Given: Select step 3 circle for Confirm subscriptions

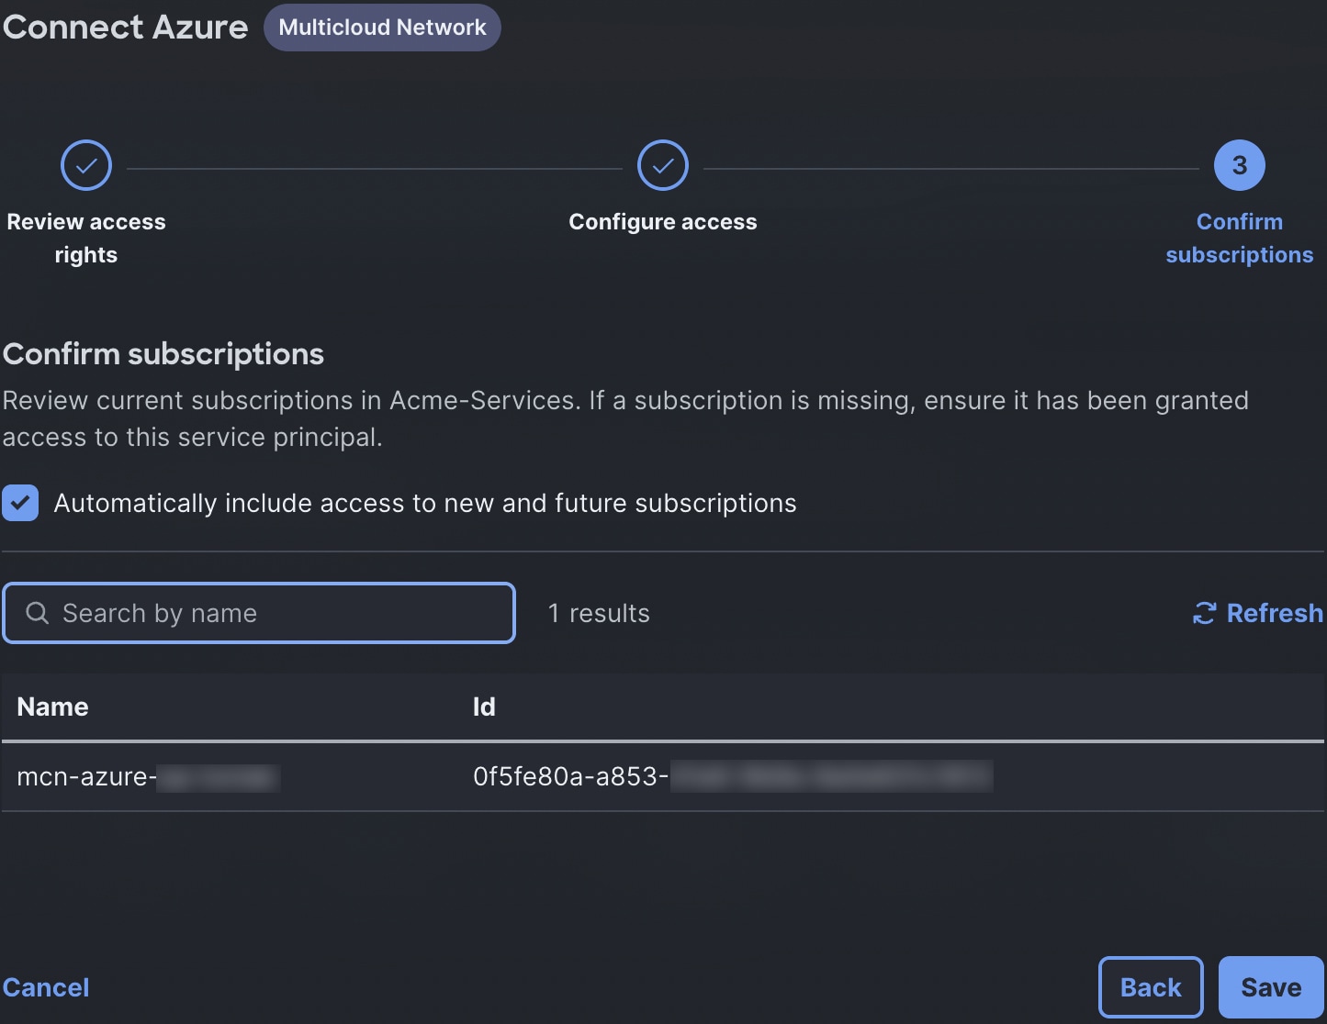Looking at the screenshot, I should [x=1240, y=166].
